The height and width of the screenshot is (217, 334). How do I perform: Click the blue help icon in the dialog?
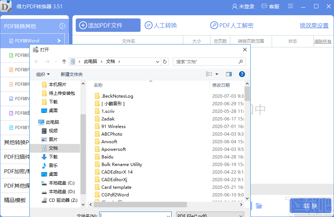[241, 74]
